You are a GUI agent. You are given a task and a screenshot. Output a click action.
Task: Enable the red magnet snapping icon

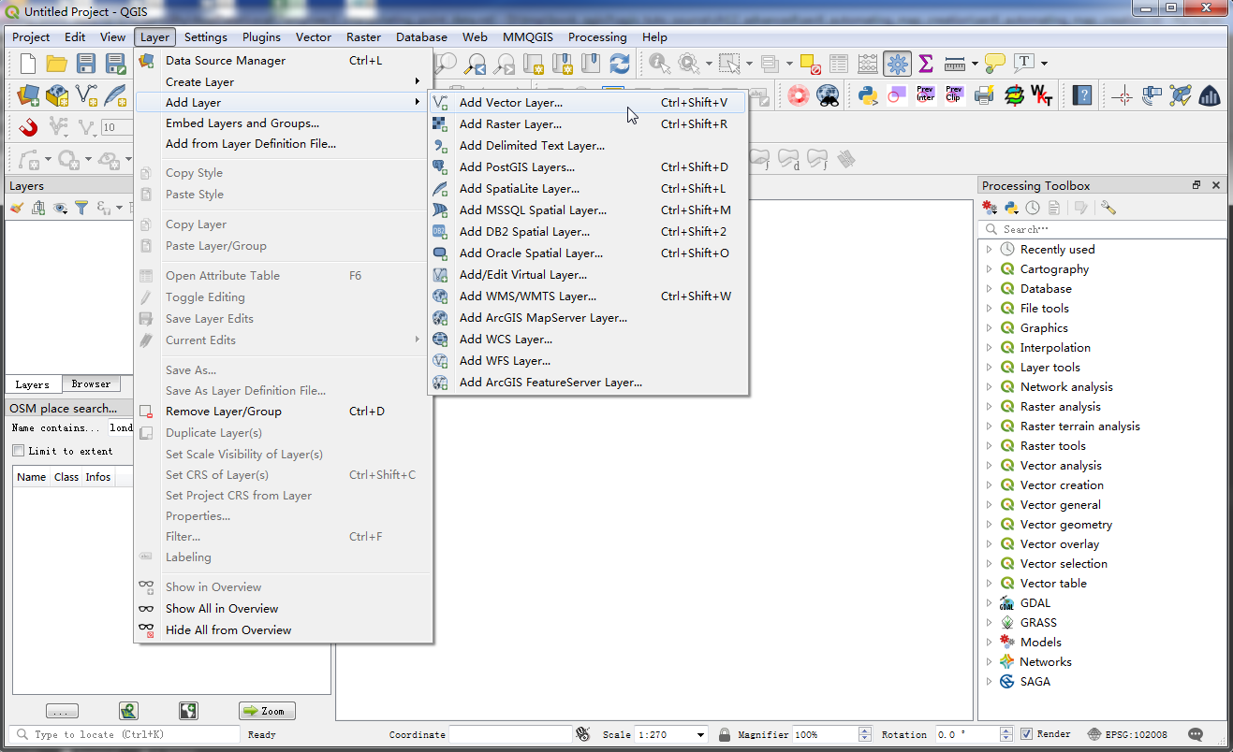click(x=28, y=126)
